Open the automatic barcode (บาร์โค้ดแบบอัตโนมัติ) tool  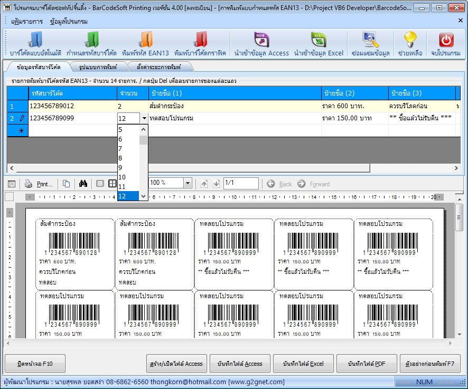(x=35, y=44)
